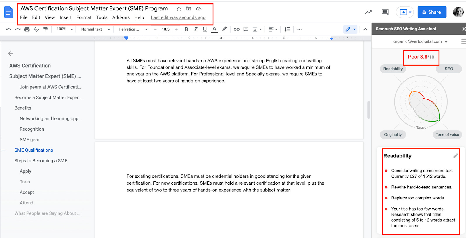Star the document

[x=179, y=9]
